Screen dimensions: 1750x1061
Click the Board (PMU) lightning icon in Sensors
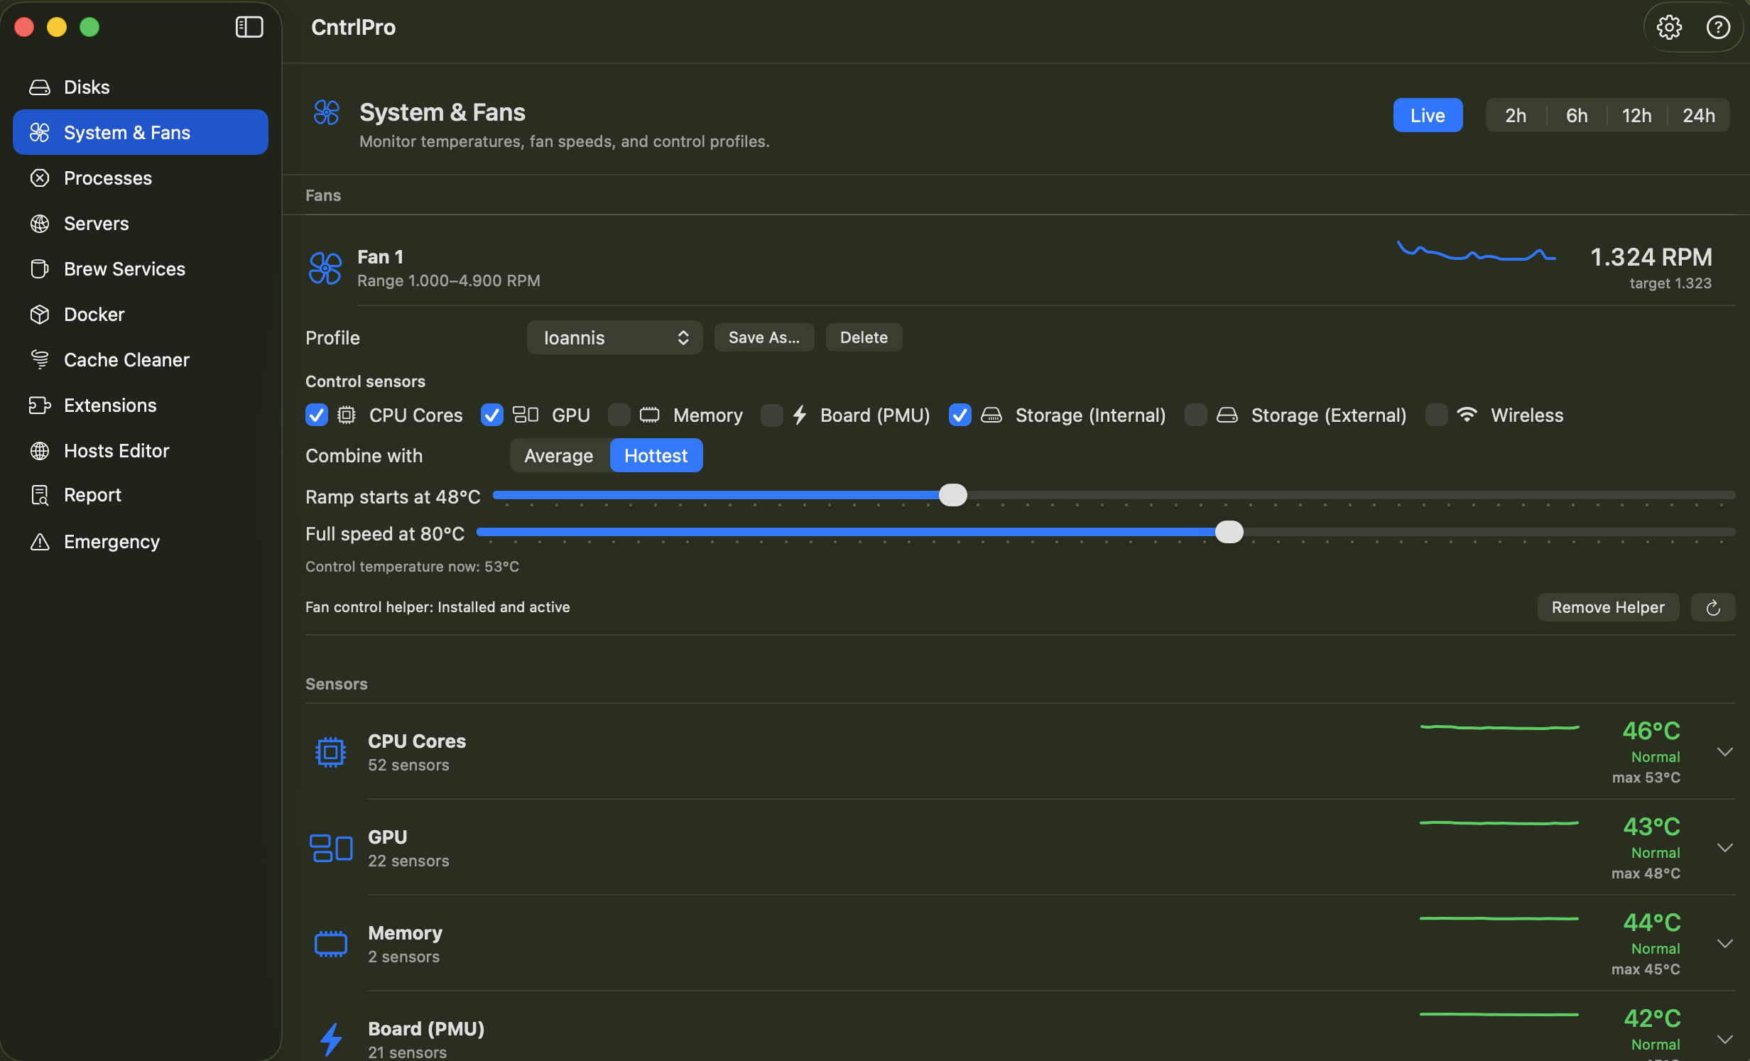[x=331, y=1040]
